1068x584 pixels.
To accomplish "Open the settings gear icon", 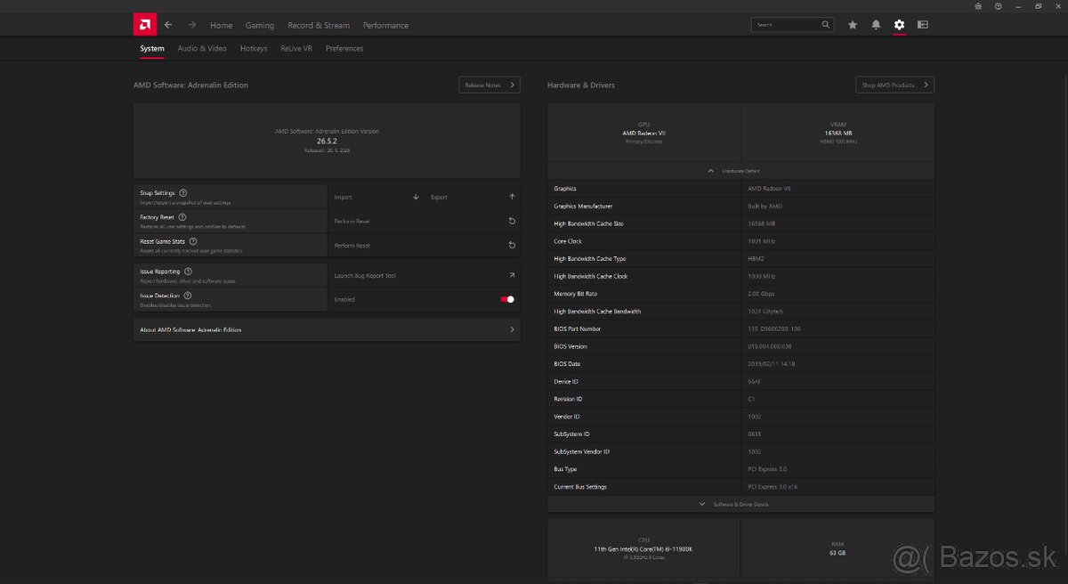I will tap(900, 25).
